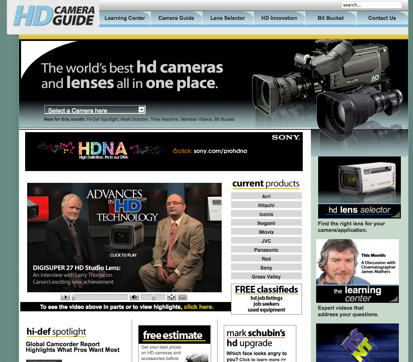Image resolution: width=413 pixels, height=362 pixels.
Task: Click the HD Camera Guide logo
Action: (54, 16)
